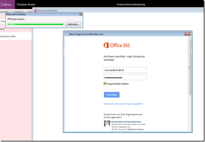Click the purple OneNote icon in title bar

[35, 11]
